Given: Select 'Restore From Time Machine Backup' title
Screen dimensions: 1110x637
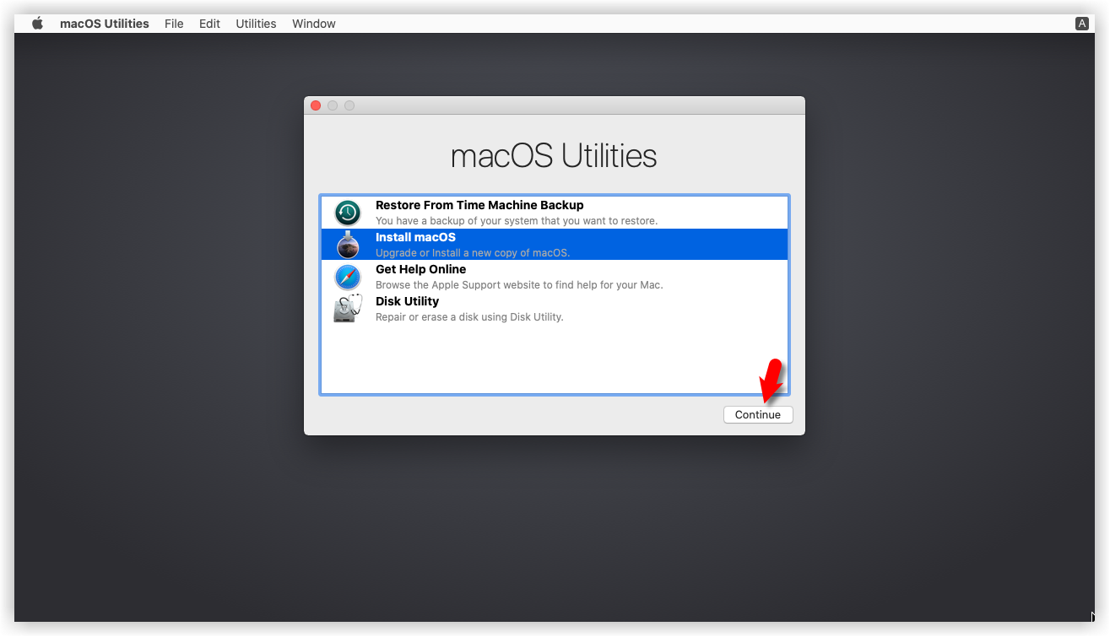Looking at the screenshot, I should tap(479, 205).
